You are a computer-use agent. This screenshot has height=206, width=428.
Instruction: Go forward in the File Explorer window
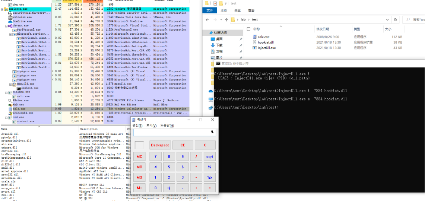click(214, 20)
